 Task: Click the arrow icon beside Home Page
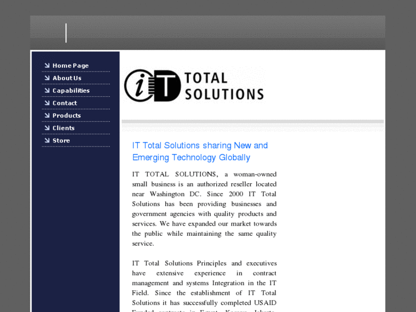pos(47,65)
